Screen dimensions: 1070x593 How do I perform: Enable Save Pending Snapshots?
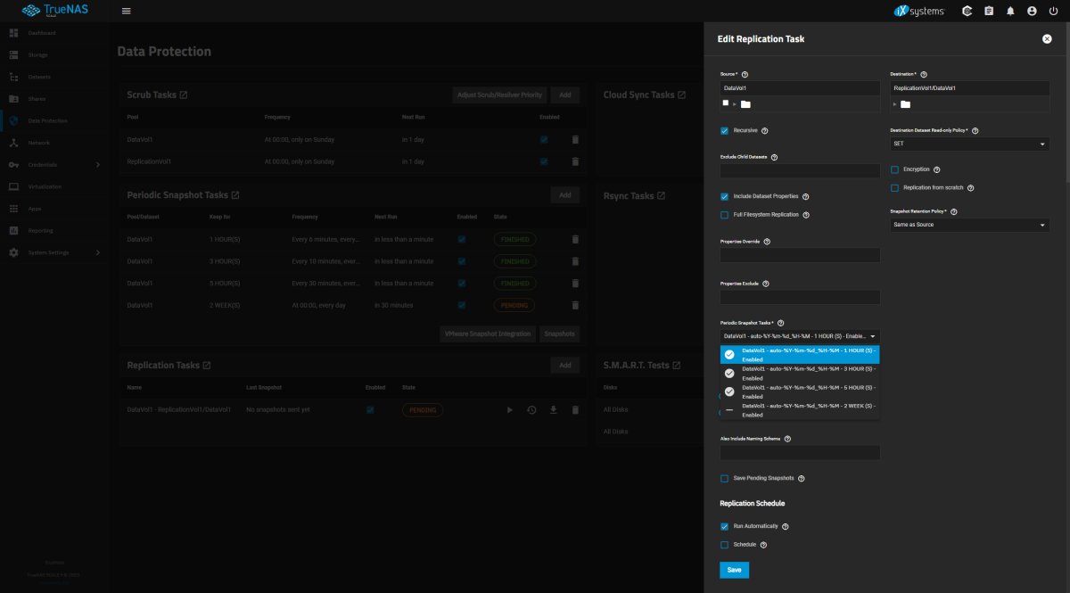coord(724,479)
